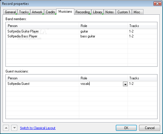Click Band members Person column header
The width and height of the screenshot is (163, 134).
(x=42, y=26)
